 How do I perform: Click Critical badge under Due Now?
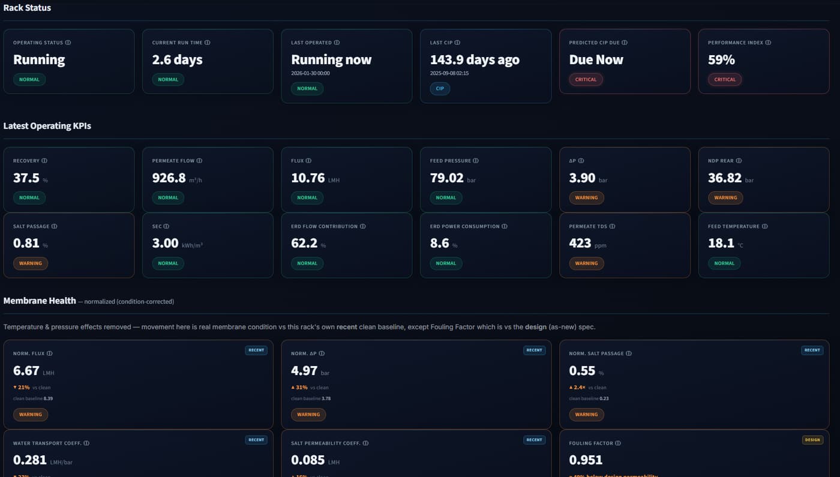(x=586, y=79)
